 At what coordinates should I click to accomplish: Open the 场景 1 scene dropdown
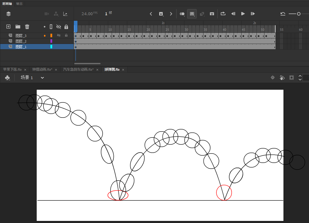pyautogui.click(x=42, y=78)
